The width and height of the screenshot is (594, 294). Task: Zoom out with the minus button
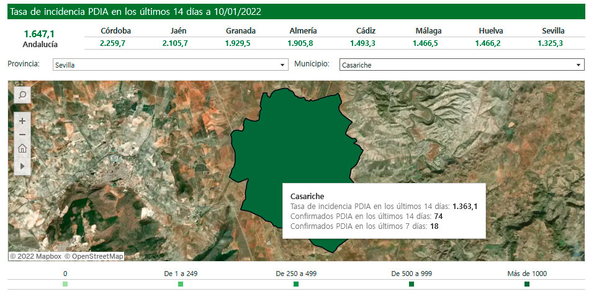pyautogui.click(x=22, y=135)
